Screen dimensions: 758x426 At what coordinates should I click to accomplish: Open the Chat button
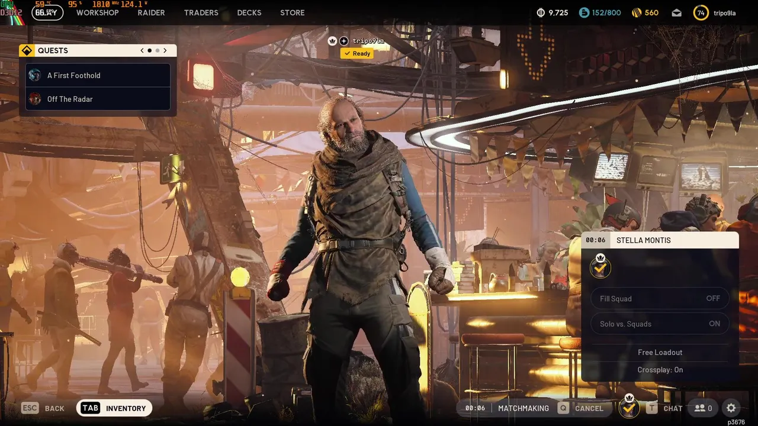664,408
